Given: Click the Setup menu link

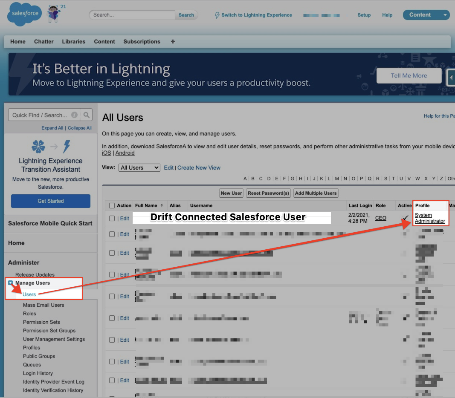Looking at the screenshot, I should point(364,15).
